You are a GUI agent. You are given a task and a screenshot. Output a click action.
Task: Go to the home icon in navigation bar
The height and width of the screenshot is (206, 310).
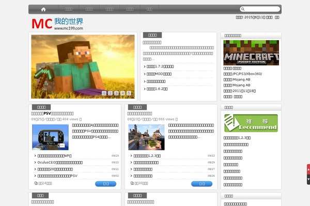tap(43, 9)
